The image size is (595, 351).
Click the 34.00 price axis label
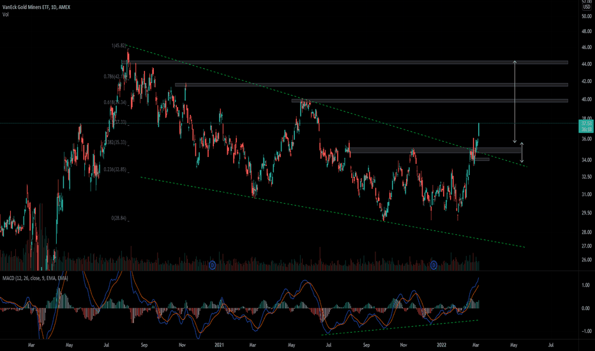tap(587, 160)
